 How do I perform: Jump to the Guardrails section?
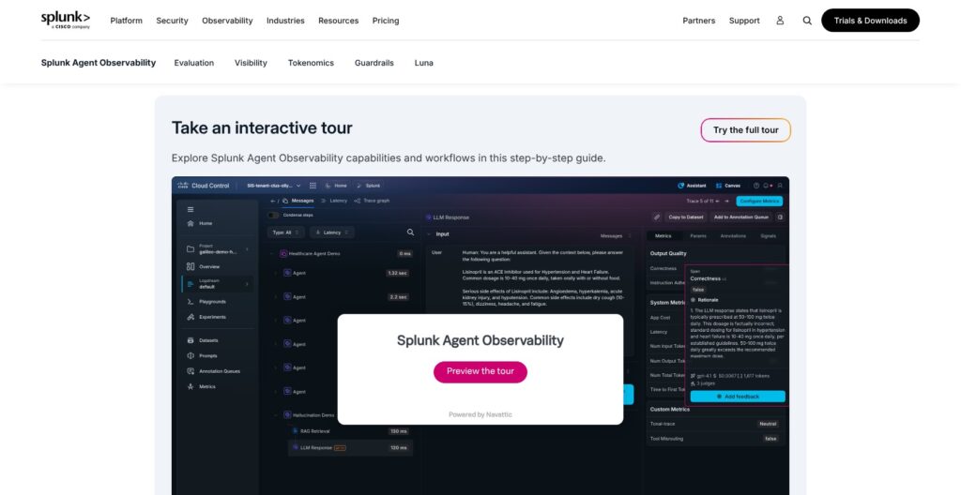click(x=374, y=63)
